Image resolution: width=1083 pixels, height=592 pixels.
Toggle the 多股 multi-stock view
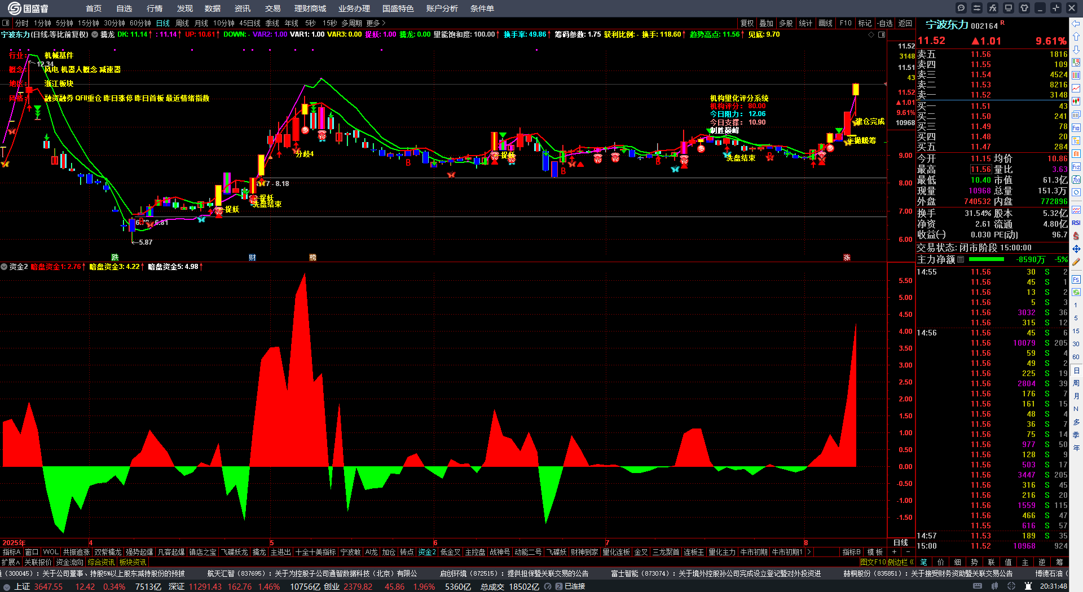[786, 23]
